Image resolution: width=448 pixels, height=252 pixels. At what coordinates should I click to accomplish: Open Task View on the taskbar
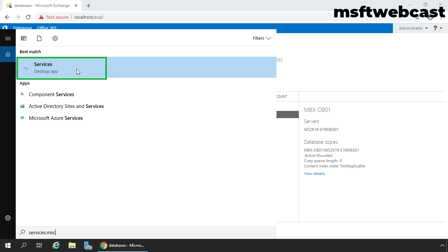click(x=39, y=245)
